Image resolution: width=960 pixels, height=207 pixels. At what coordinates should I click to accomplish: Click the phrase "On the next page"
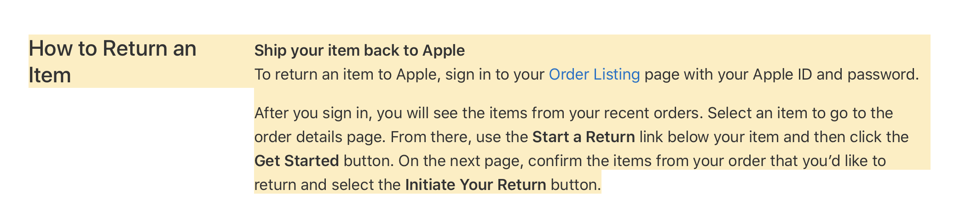click(460, 161)
